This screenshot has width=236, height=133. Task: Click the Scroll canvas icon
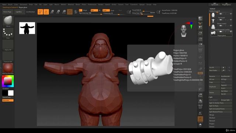200,27
